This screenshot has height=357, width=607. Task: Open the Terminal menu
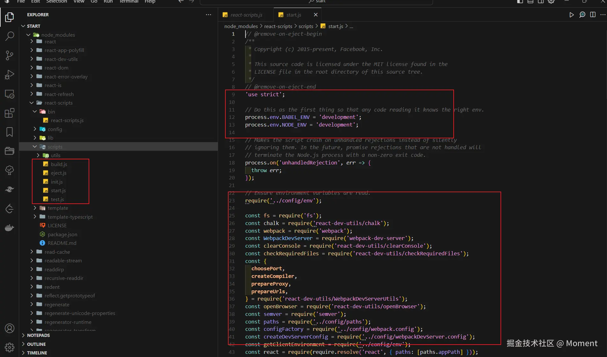pos(129,2)
